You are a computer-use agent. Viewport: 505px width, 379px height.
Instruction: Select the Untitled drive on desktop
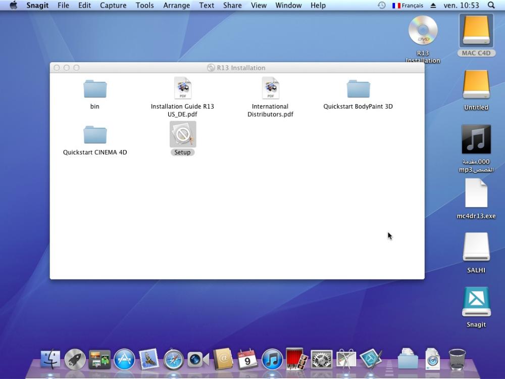[476, 85]
